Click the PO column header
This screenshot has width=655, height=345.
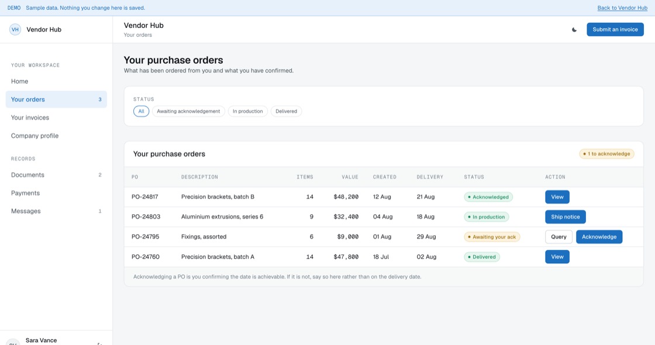135,177
